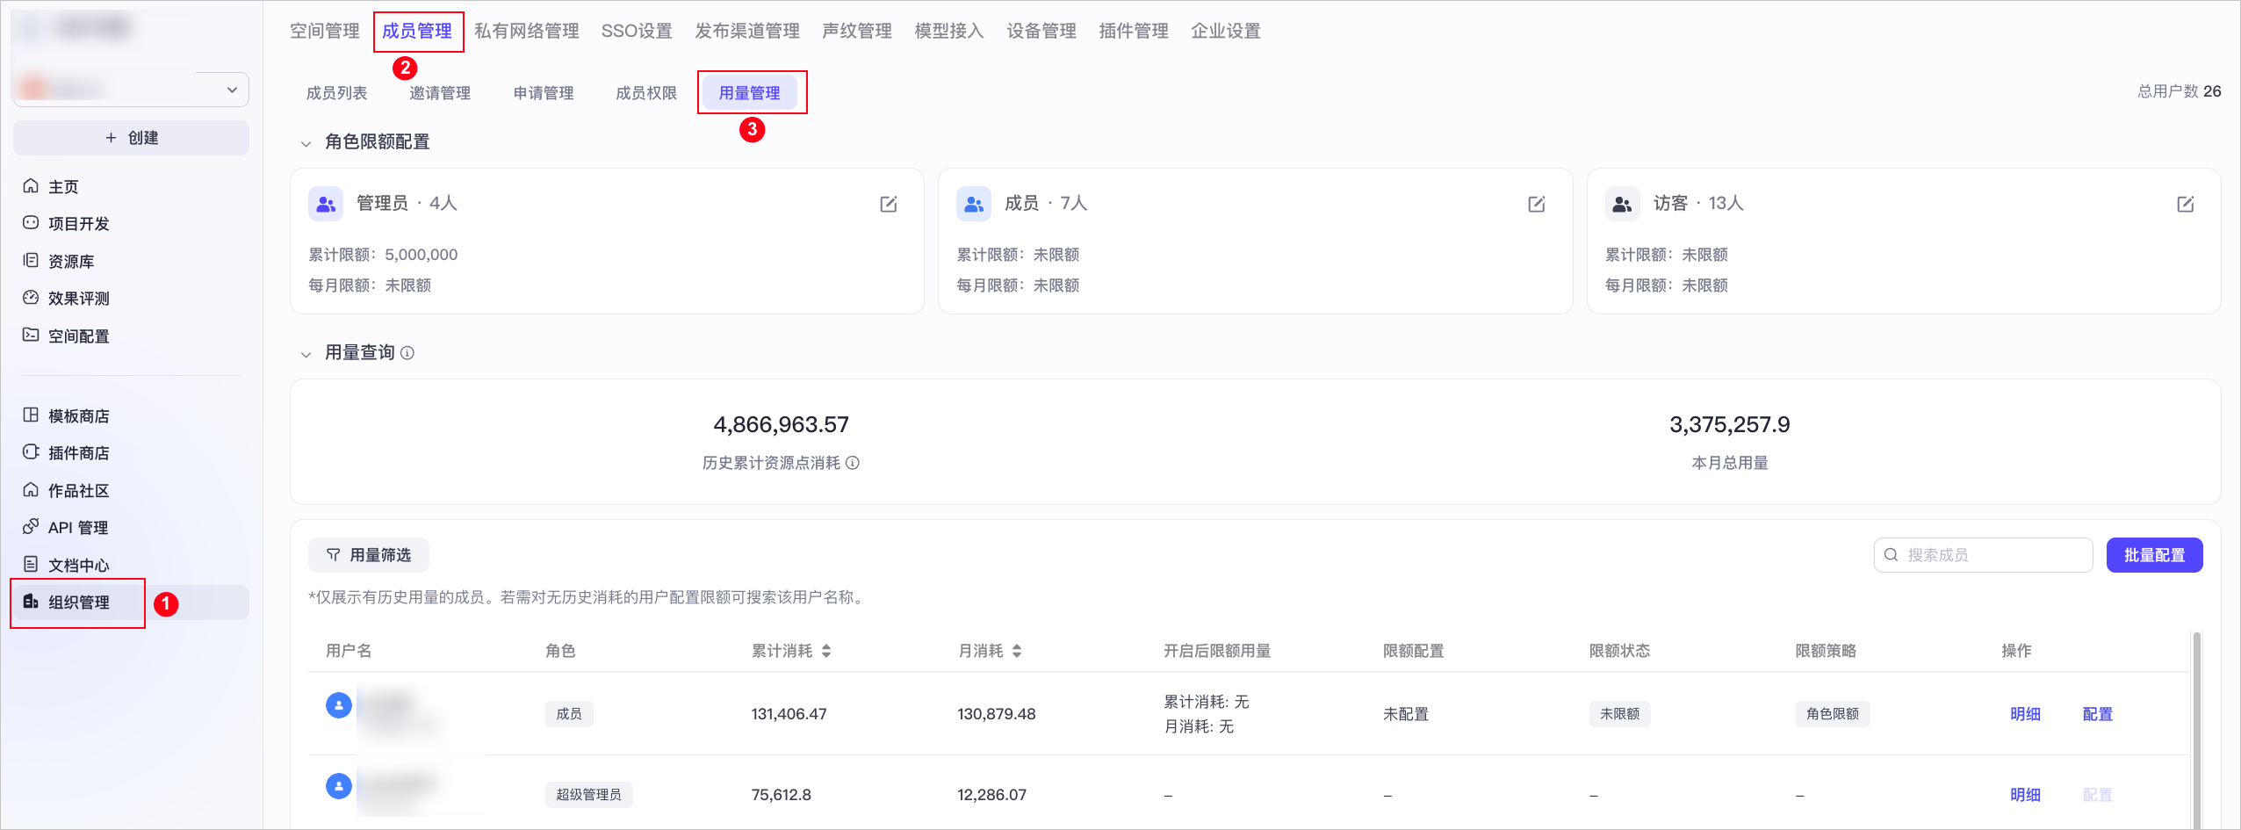The image size is (2241, 830).
Task: Click the edit icon on 访客 card
Action: (x=2185, y=205)
